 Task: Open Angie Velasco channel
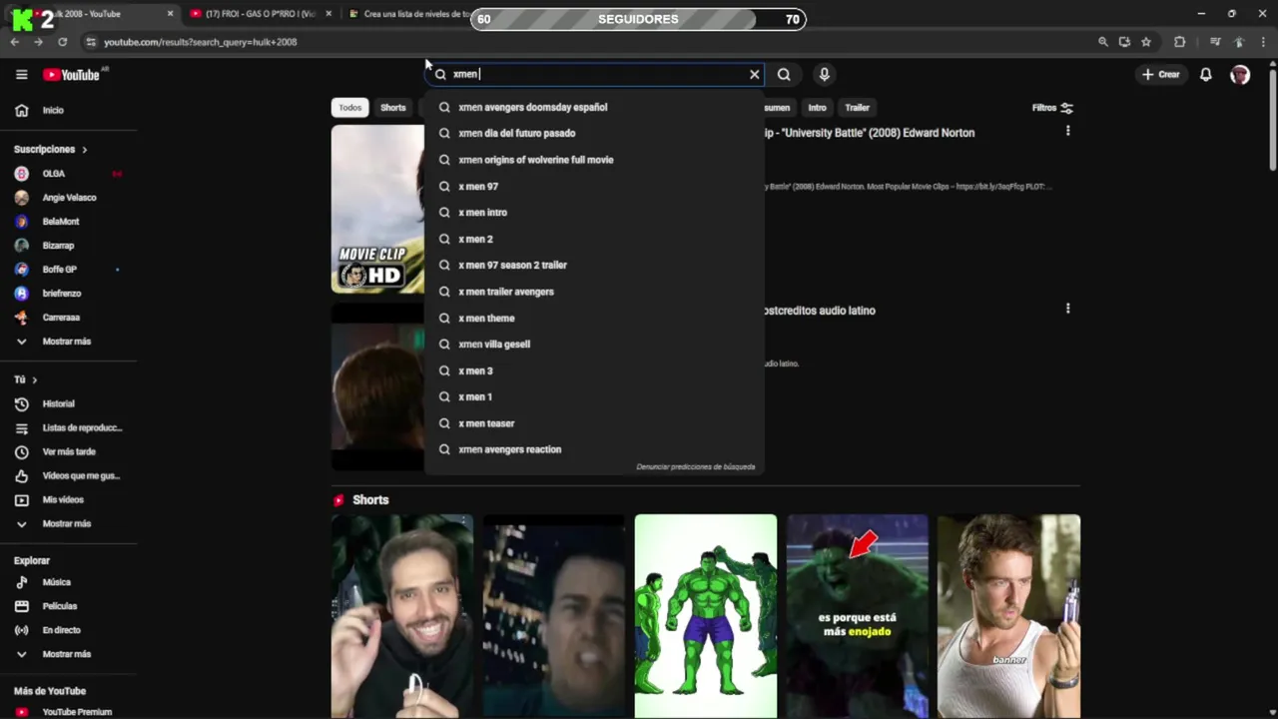click(x=68, y=198)
